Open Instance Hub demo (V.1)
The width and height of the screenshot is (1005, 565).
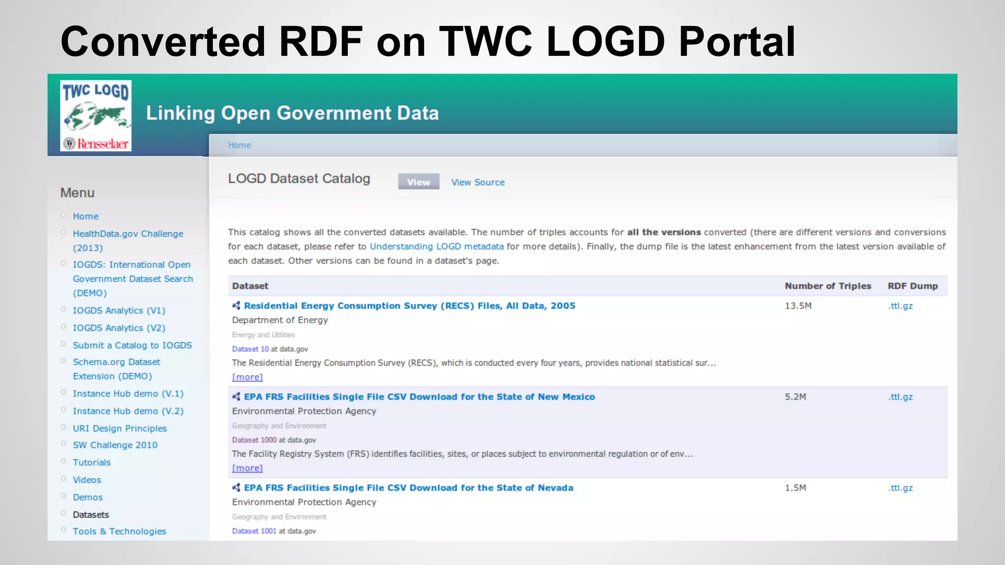pos(128,394)
